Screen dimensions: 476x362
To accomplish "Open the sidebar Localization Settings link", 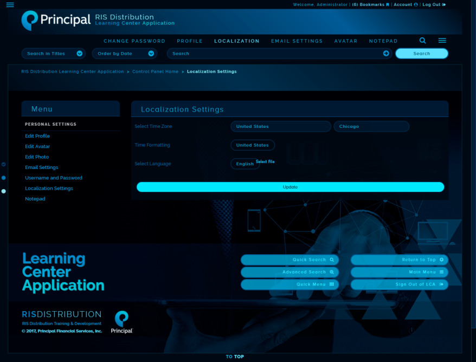I will pyautogui.click(x=49, y=188).
